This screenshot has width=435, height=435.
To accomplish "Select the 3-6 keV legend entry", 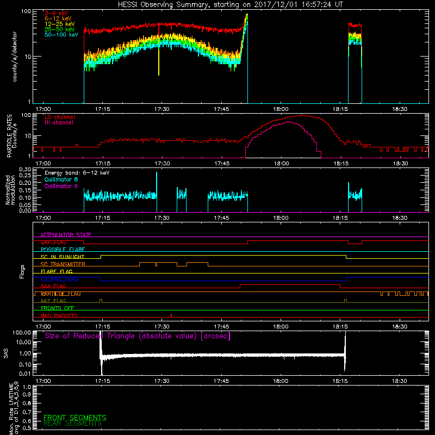I will (57, 13).
